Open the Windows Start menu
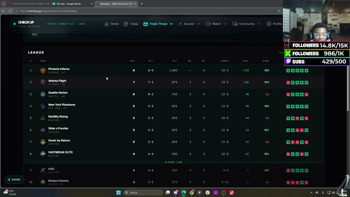Screen dimensions: 350x197 [x=118, y=193]
